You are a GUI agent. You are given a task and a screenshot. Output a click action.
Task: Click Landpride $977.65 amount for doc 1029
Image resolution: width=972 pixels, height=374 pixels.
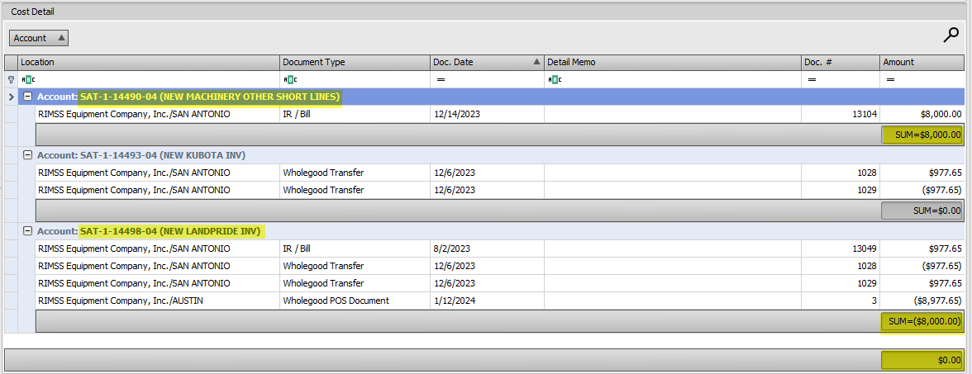coord(922,284)
